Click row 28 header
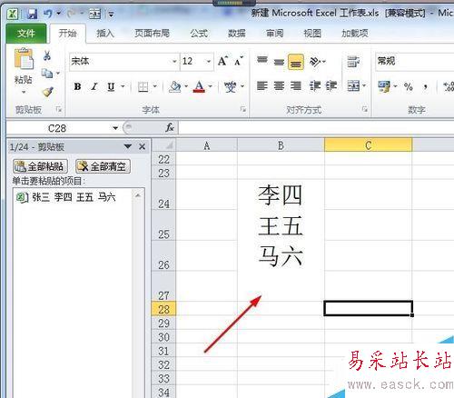 point(163,309)
